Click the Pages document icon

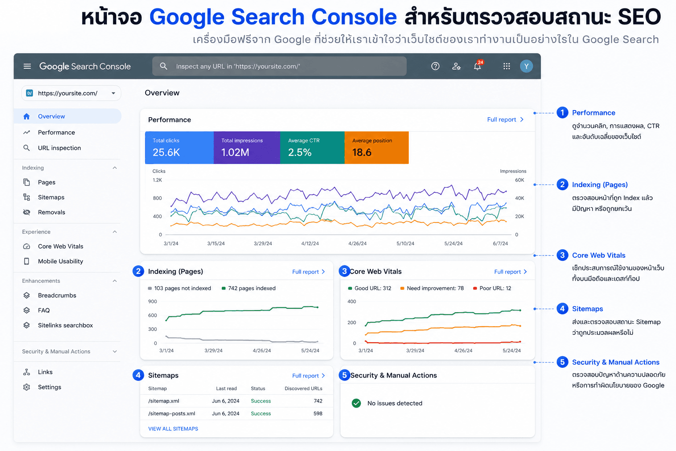pos(26,182)
